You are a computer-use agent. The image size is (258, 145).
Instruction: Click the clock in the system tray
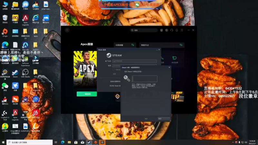click(x=253, y=142)
